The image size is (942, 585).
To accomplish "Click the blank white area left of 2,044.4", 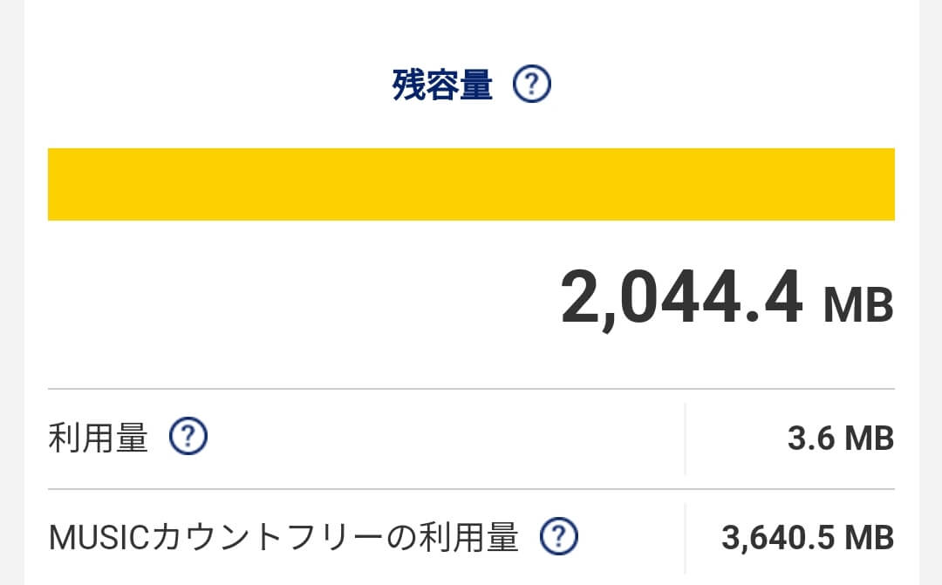I will pyautogui.click(x=300, y=300).
